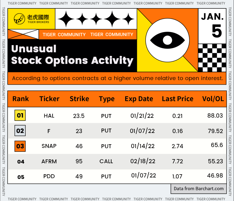This screenshot has width=234, height=201.
Task: Select the Vol/OL column header
Action: pos(213,99)
